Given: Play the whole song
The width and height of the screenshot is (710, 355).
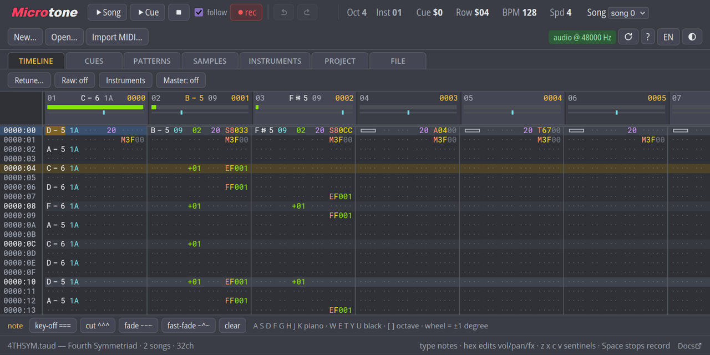Looking at the screenshot, I should 108,12.
